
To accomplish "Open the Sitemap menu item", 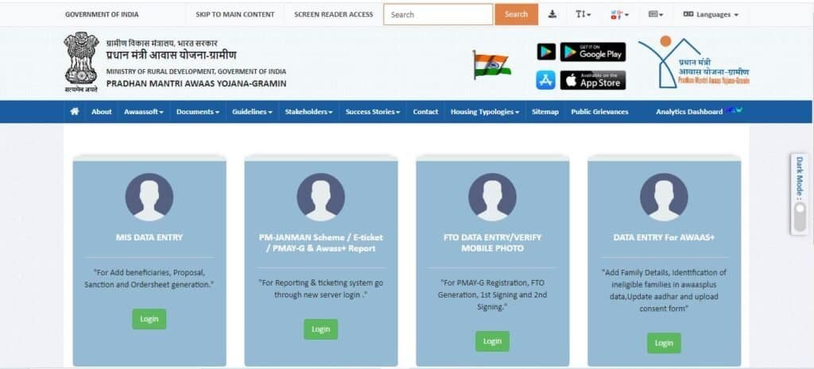I will 545,112.
